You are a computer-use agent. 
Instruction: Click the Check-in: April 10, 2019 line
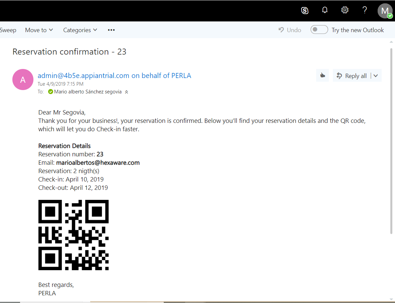point(71,179)
